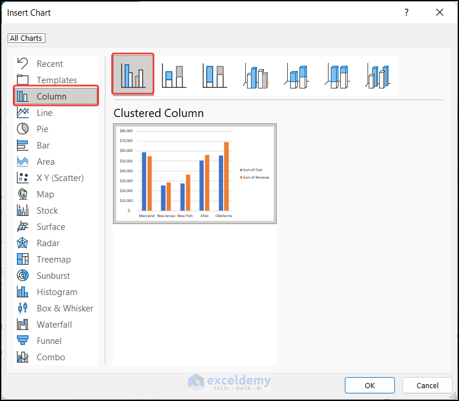
Task: Select the Radar chart category icon
Action: tap(23, 243)
